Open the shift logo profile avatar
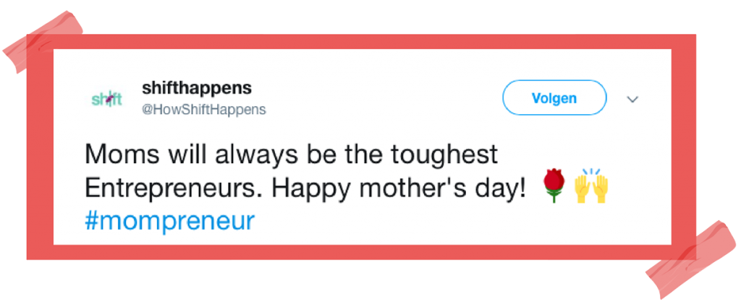The width and height of the screenshot is (741, 304). [106, 99]
